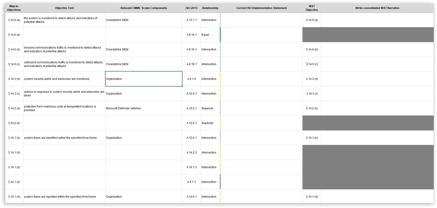Screen dimensions: 437x208
Task: Click 'Crowdstrike SIEM' in the outbound traffic row
Action: tap(144, 64)
